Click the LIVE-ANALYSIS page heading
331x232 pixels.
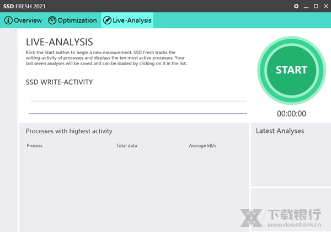(x=59, y=43)
